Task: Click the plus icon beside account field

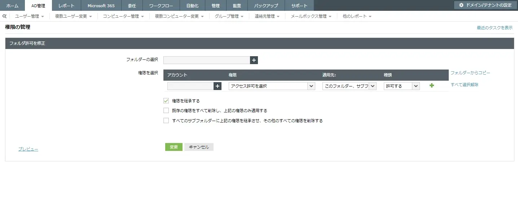Action: [218, 86]
